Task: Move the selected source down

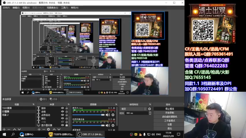Action: point(59,129)
